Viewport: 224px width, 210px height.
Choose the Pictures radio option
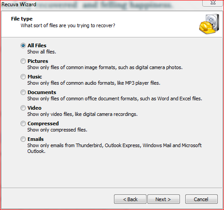[23, 61]
